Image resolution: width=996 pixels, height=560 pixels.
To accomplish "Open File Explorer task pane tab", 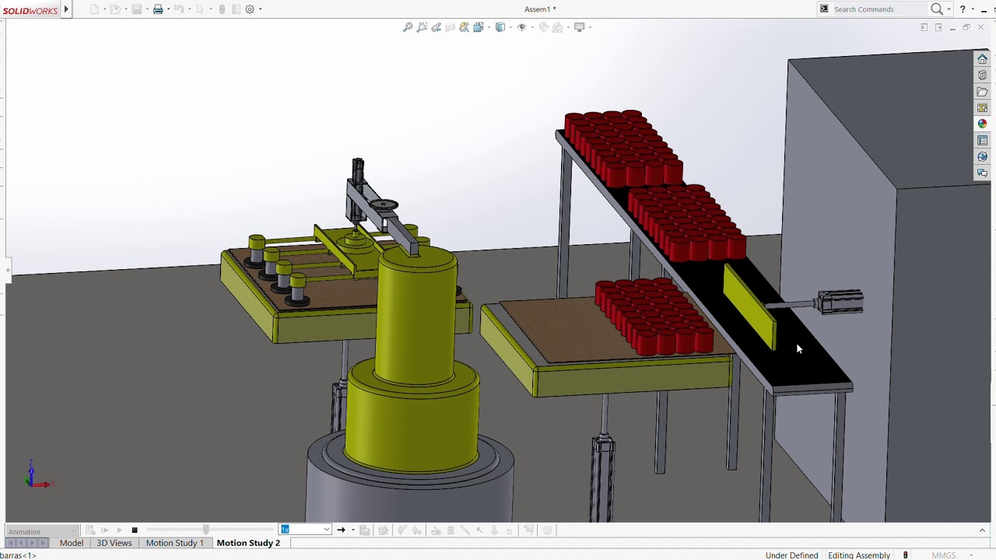I will point(982,92).
